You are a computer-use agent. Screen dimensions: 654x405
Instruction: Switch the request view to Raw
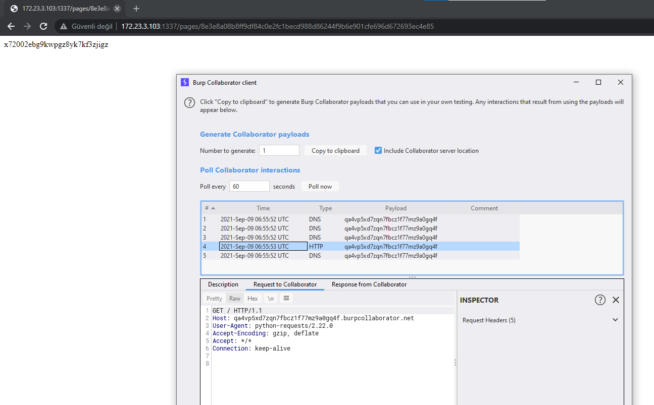point(235,299)
